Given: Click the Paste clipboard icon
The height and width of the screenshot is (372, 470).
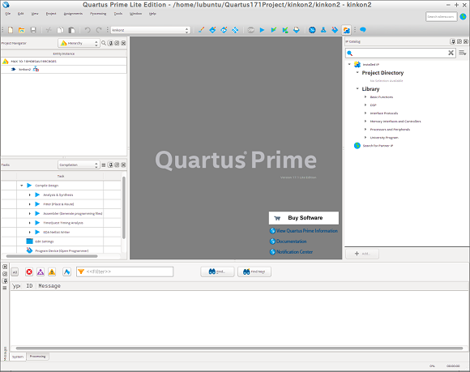Looking at the screenshot, I should point(71,30).
